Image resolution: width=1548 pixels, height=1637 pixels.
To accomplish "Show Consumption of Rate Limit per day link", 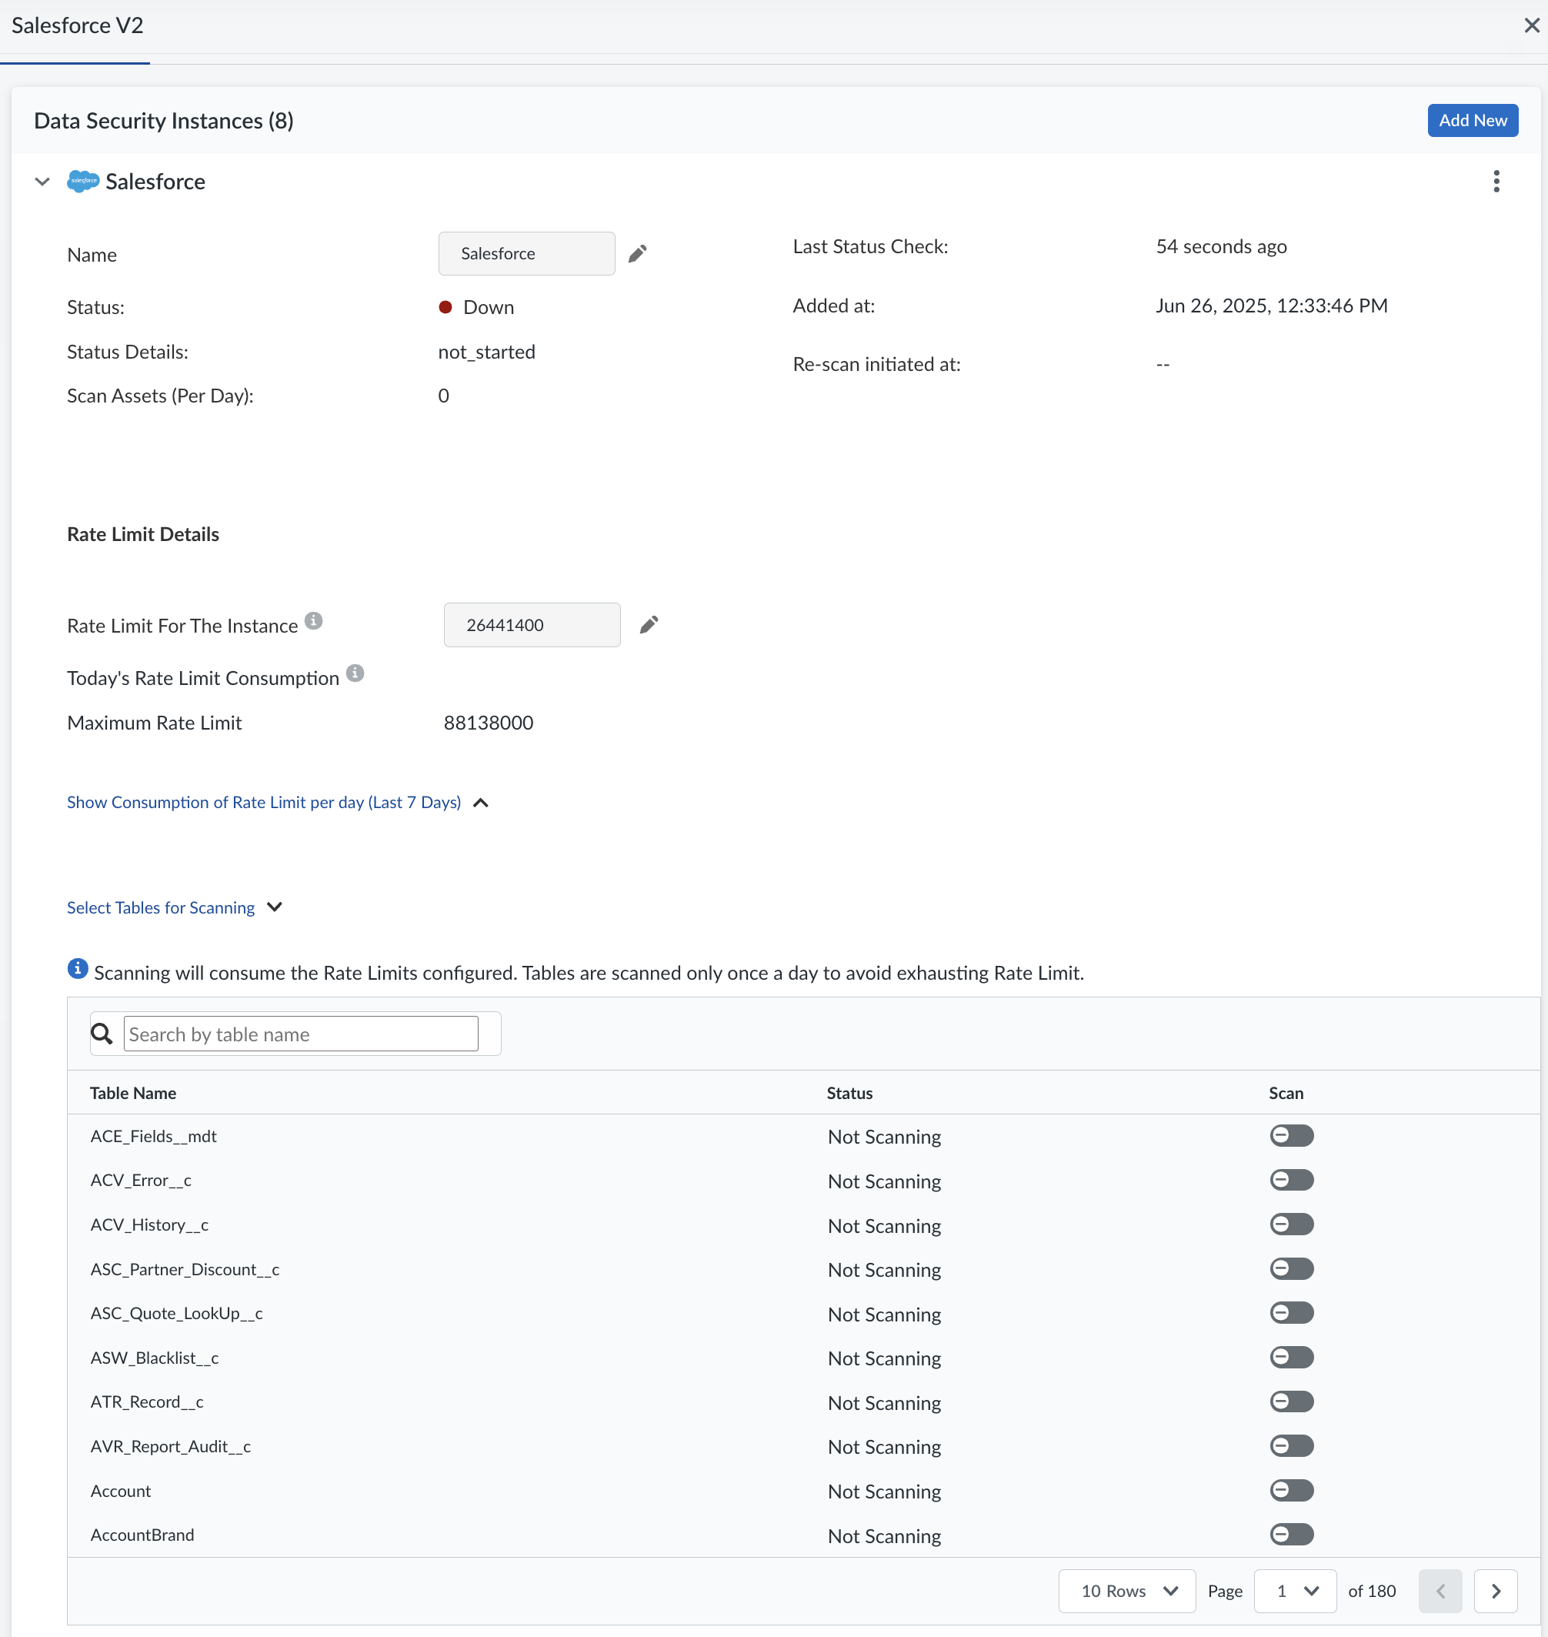I will (264, 803).
